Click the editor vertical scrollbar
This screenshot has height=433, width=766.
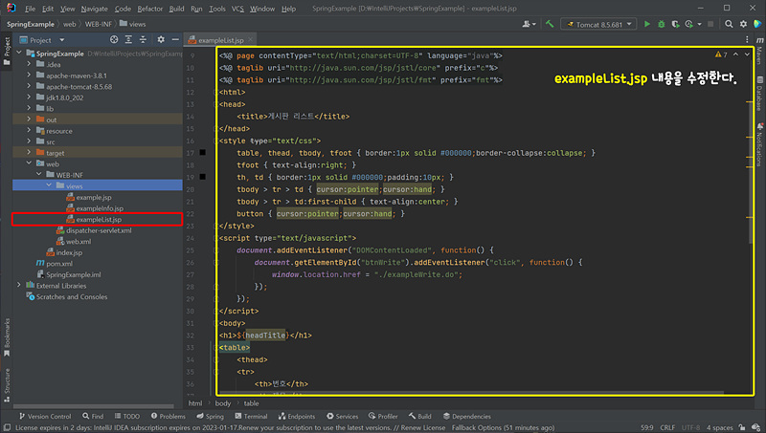point(750,146)
